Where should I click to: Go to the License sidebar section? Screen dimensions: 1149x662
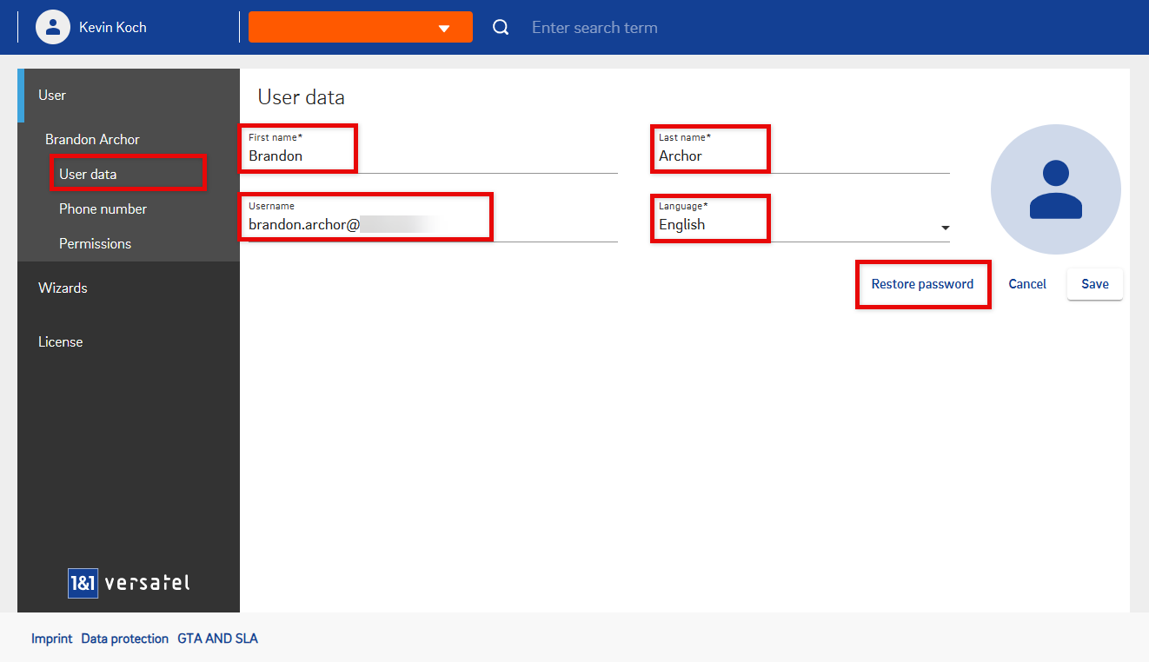coord(61,341)
